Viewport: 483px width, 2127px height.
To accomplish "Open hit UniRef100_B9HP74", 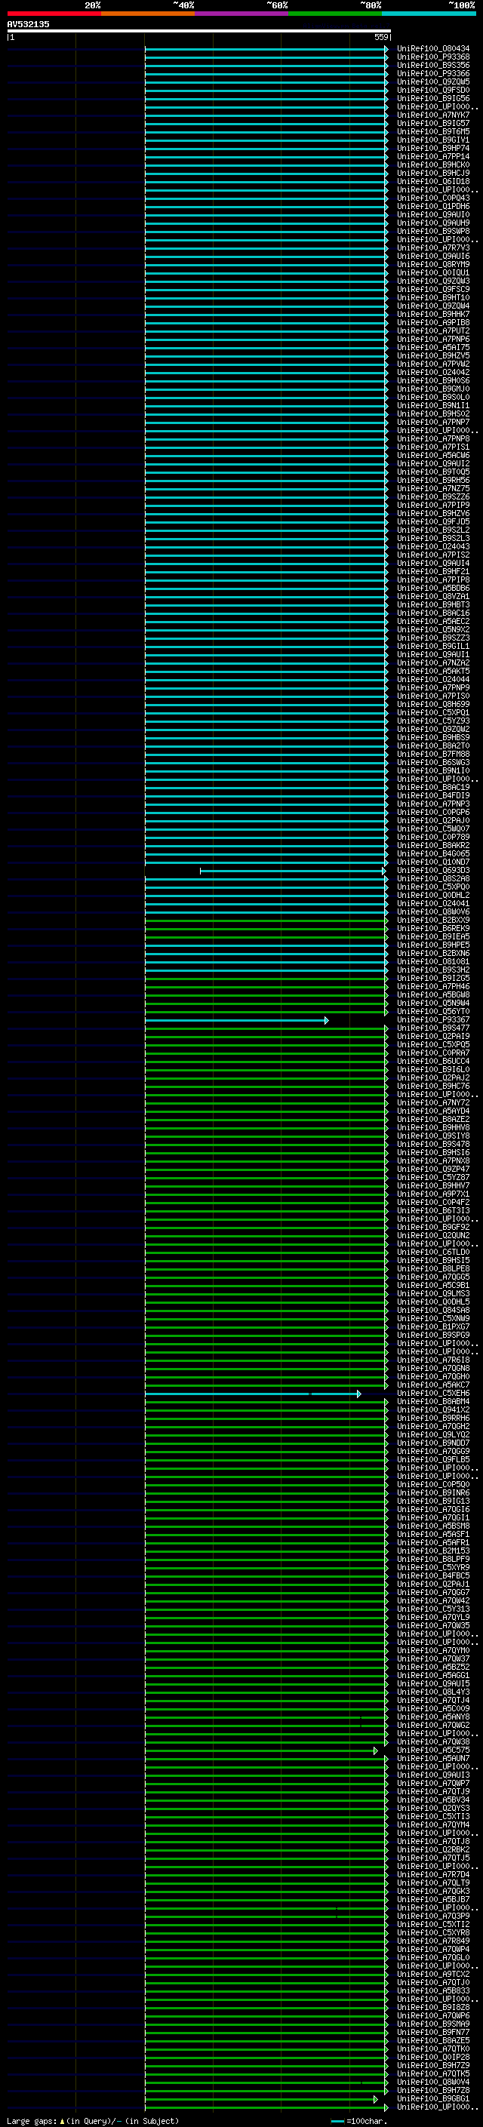I will point(432,148).
